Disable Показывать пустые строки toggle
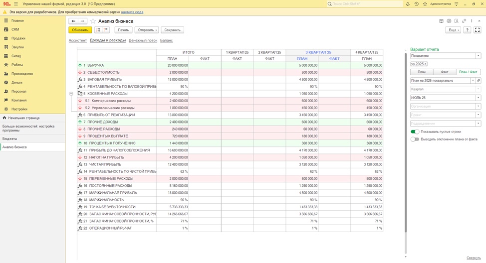This screenshot has height=263, width=486. [415, 131]
